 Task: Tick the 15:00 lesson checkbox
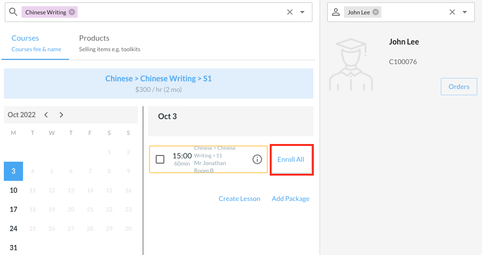(160, 159)
